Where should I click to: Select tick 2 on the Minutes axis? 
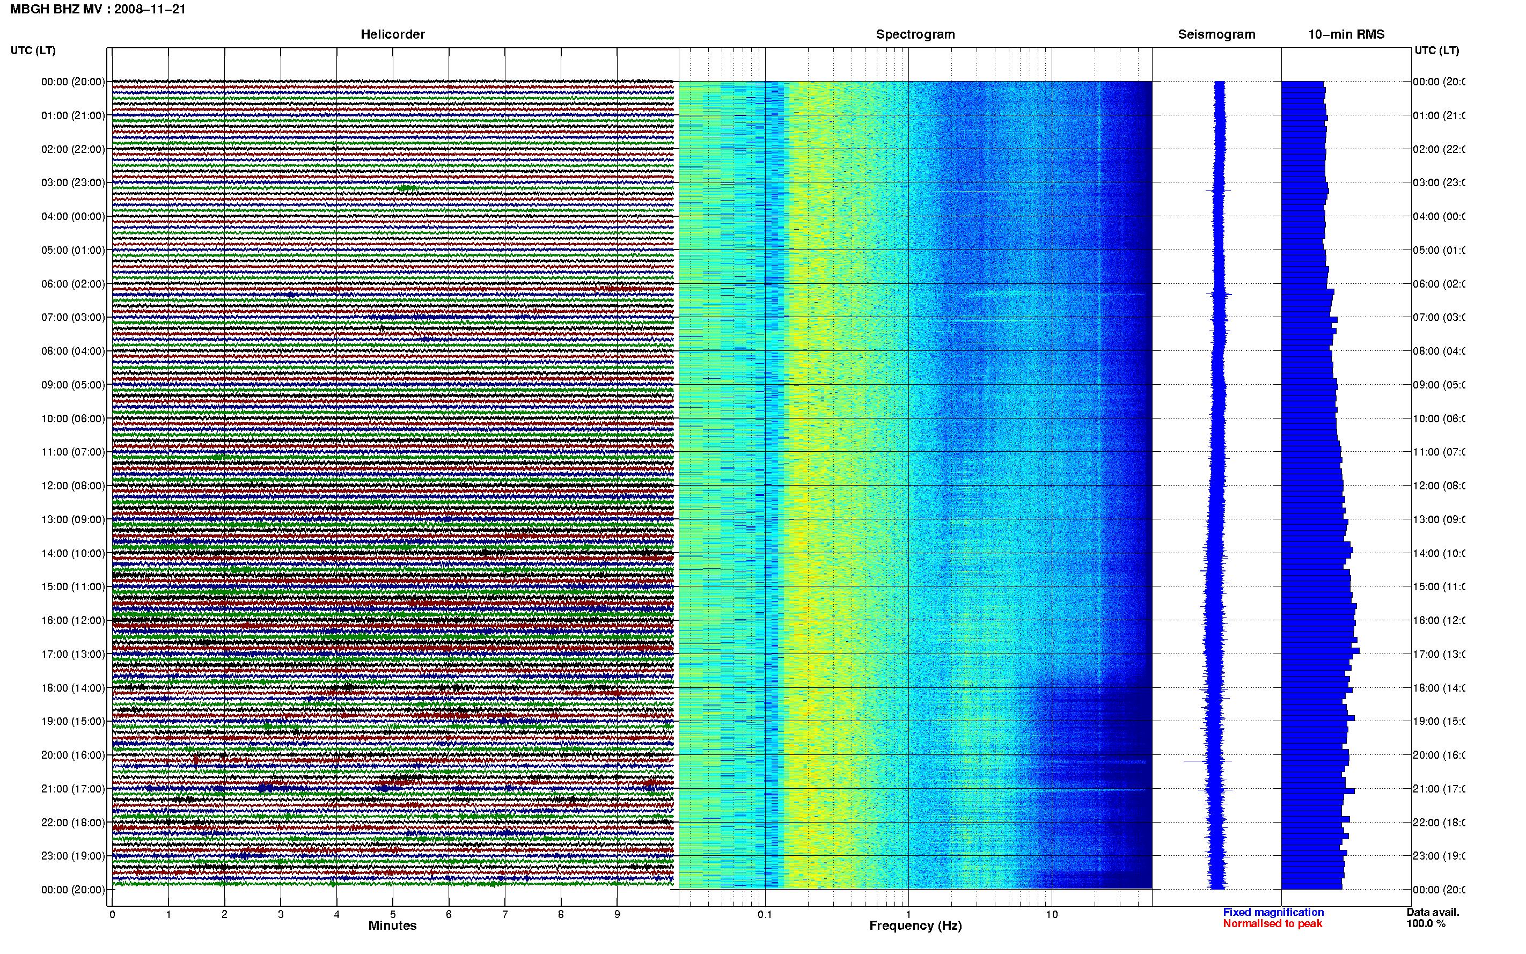click(225, 914)
